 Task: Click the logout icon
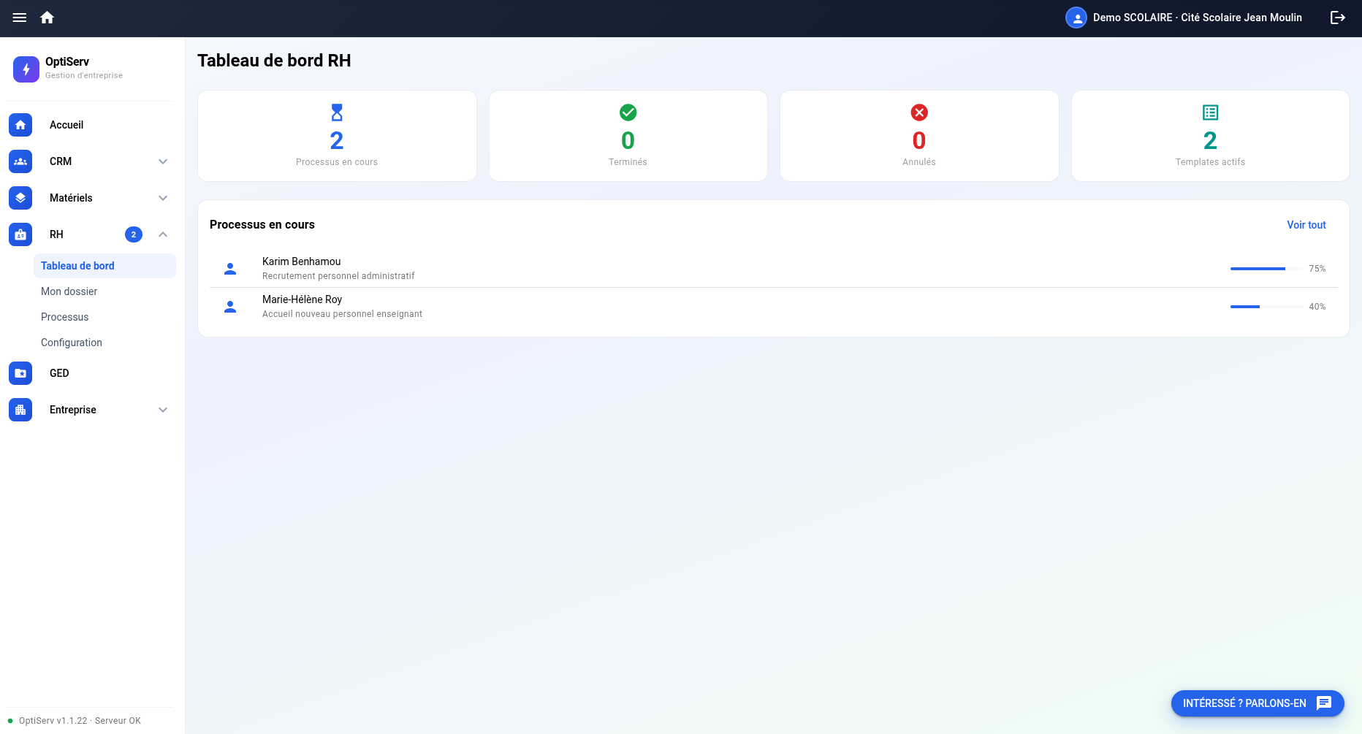[x=1338, y=18]
